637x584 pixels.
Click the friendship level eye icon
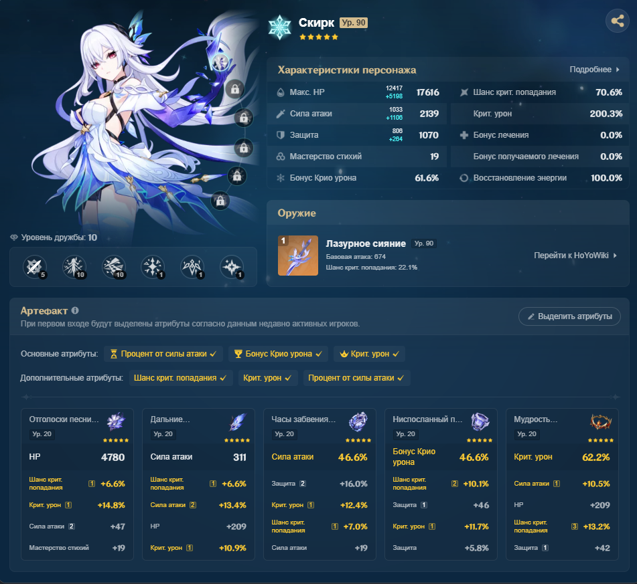click(14, 237)
